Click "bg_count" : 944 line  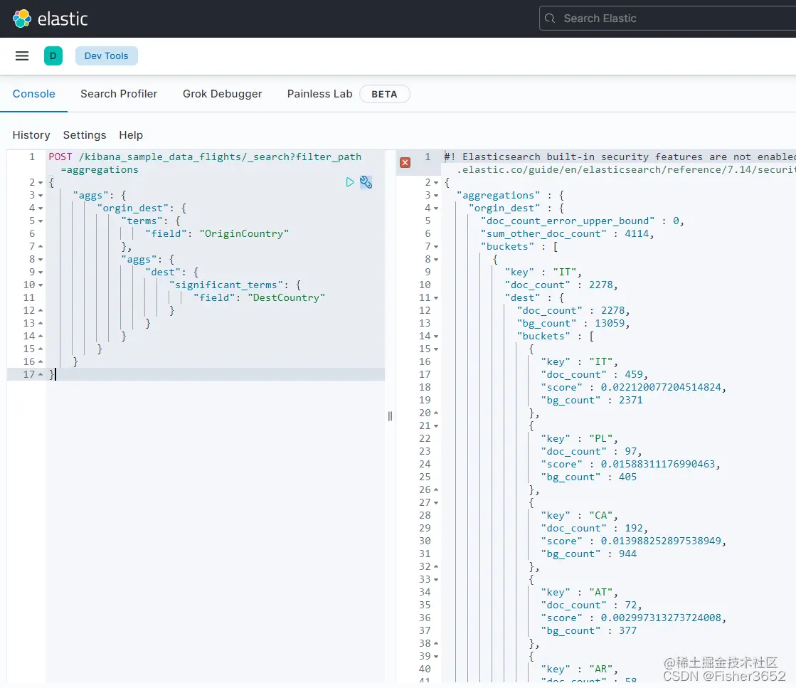coord(589,554)
